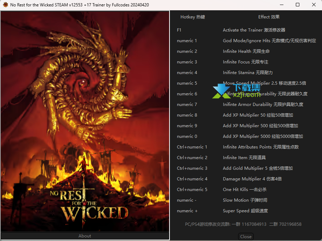Viewport: 322px width, 241px height.
Task: Click the 'numeric 0' hotkey label
Action: click(187, 136)
